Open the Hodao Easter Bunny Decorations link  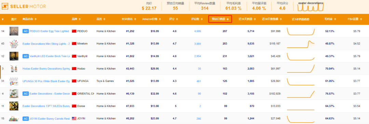coord(46,69)
